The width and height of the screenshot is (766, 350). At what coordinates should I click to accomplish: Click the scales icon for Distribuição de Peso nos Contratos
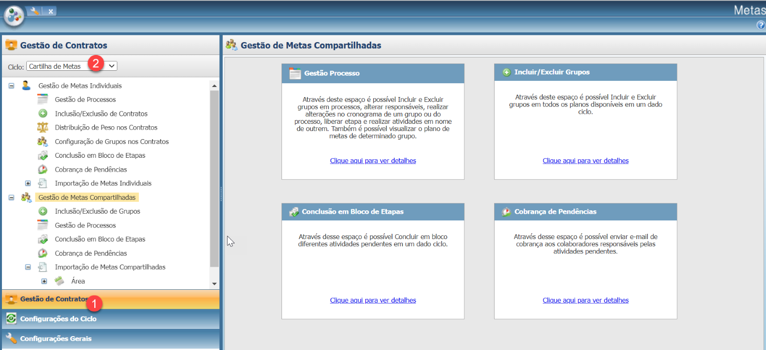tap(43, 127)
